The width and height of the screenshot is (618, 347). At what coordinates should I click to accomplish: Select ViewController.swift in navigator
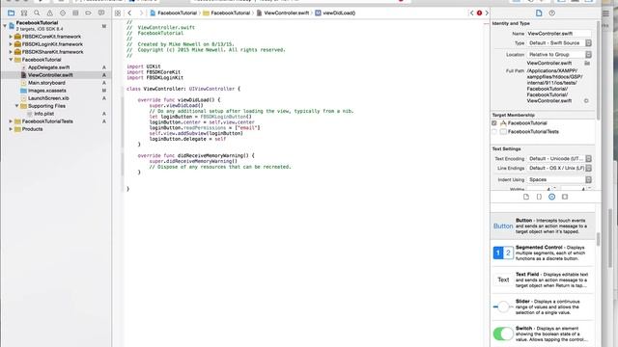50,75
